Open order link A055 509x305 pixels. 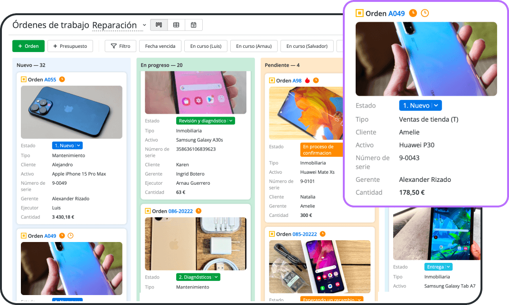point(50,80)
